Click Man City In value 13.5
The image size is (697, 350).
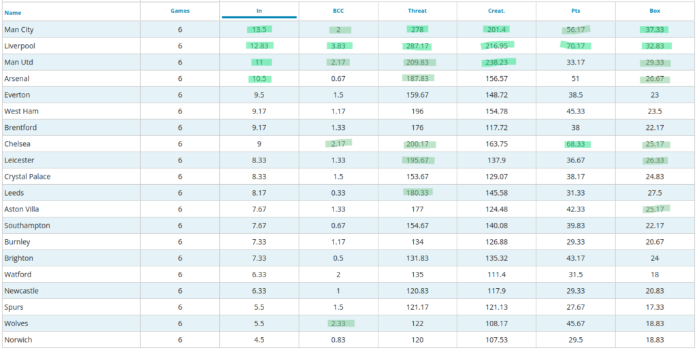(x=259, y=30)
